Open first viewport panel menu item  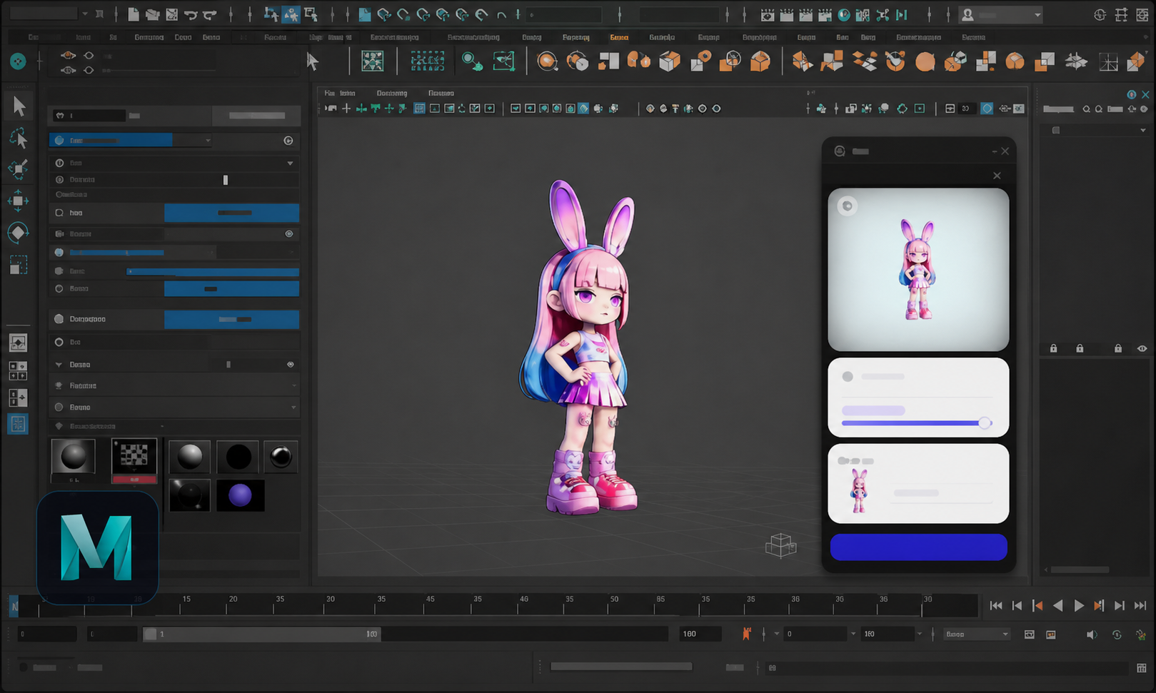pos(329,93)
